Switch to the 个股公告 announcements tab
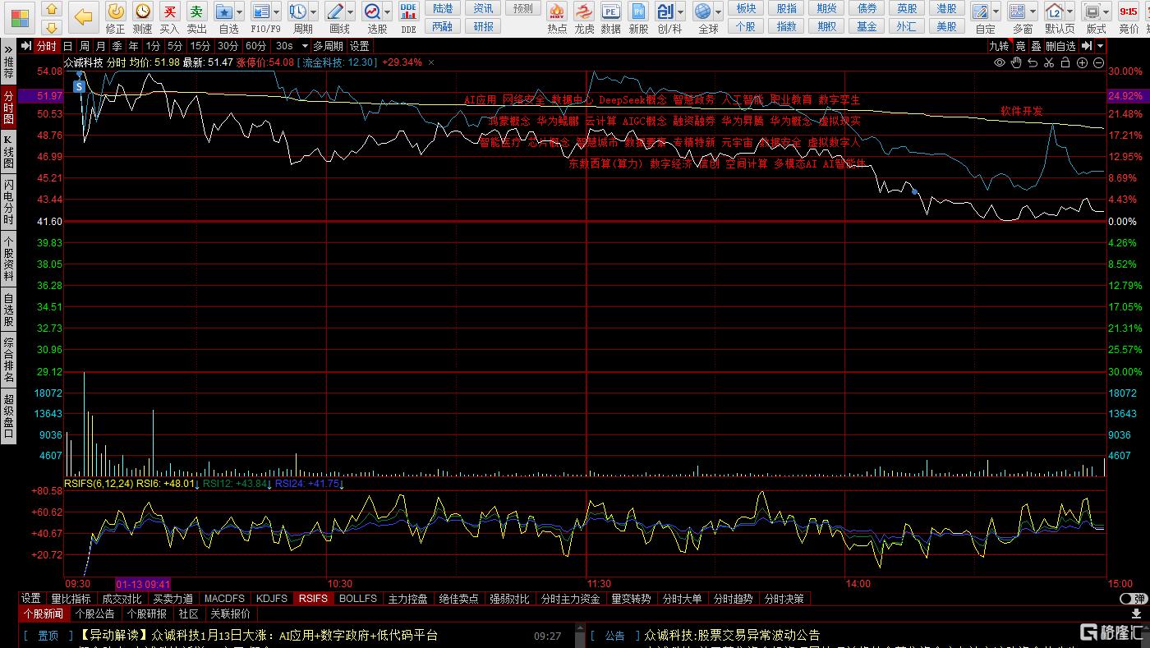Screen dimensions: 1150x648 (x=94, y=614)
